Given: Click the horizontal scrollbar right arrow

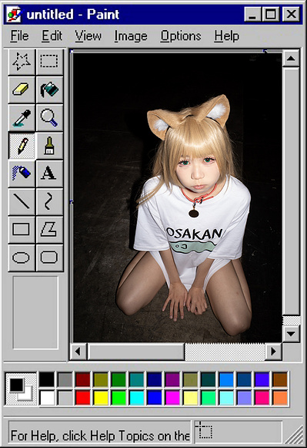Looking at the screenshot, I should (x=273, y=351).
